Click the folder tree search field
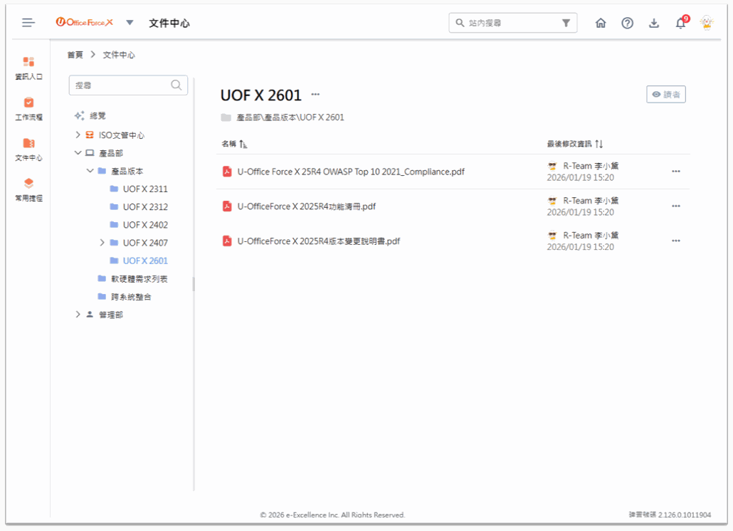The width and height of the screenshot is (733, 531). tap(121, 85)
